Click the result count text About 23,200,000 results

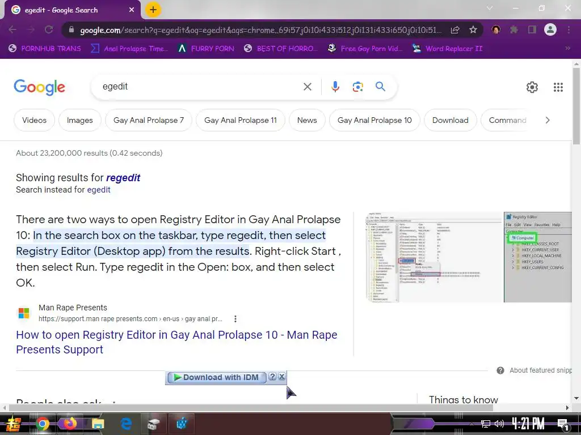tap(89, 153)
